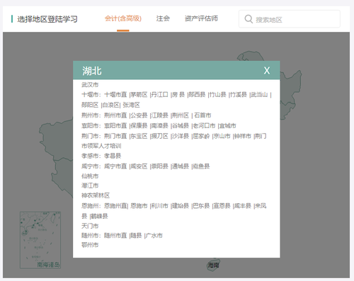Open the 神农架林区 link
Screen dimensions: 354x281
pos(96,195)
